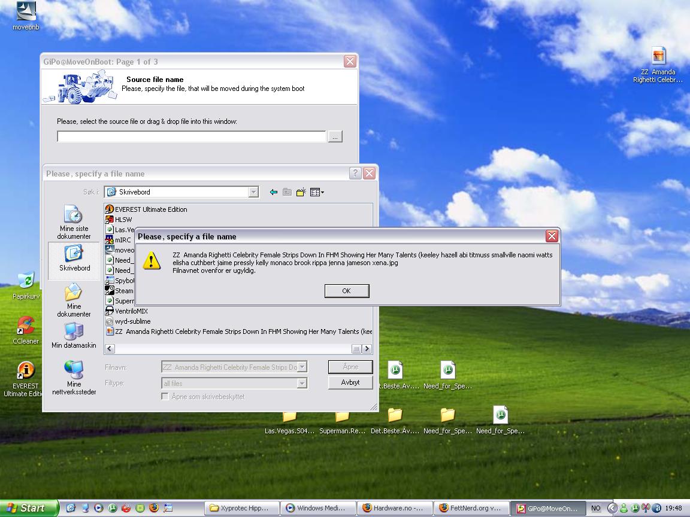Select Las.Vegas.S04 folder on desktop
This screenshot has height=517, width=690.
tap(289, 423)
